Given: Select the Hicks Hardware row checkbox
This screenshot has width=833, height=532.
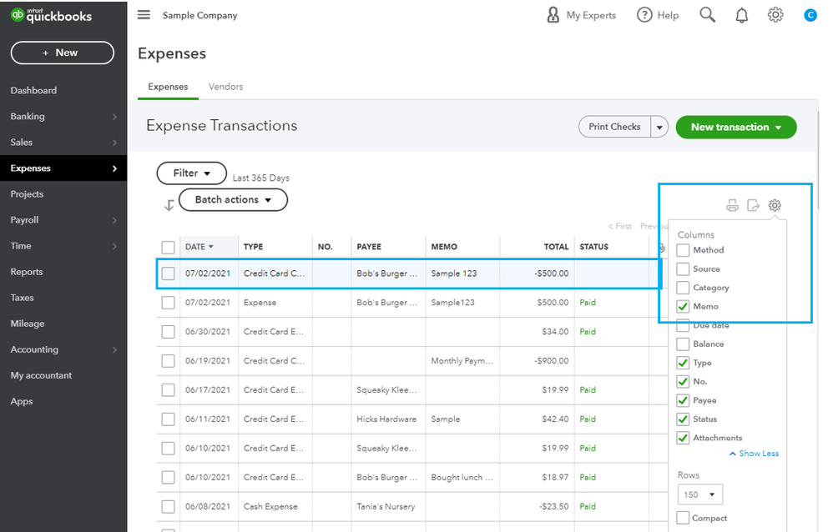Looking at the screenshot, I should click(168, 419).
